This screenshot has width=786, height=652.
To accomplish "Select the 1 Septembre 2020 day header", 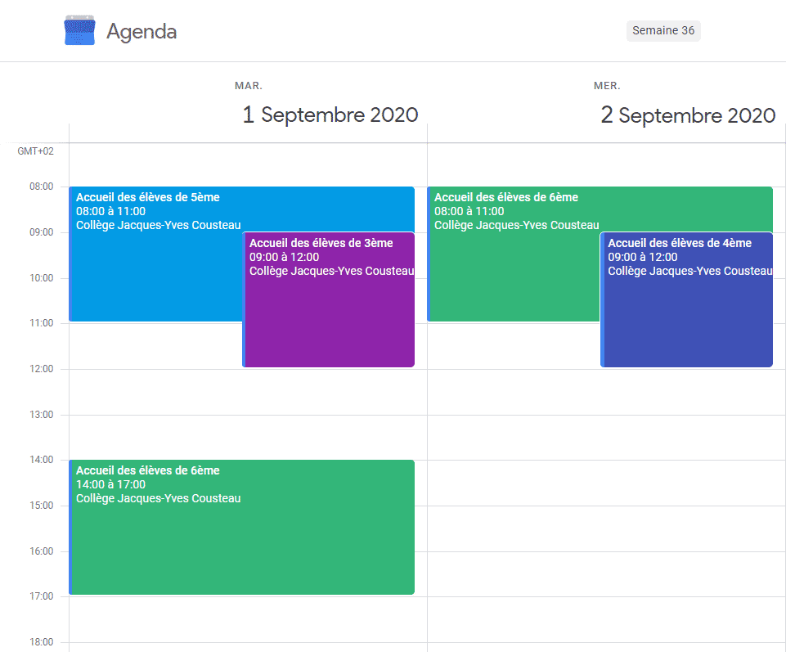I will point(330,115).
